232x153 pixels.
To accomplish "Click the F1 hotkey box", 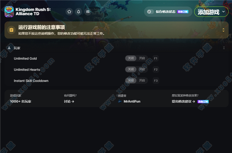I will 156,58.
